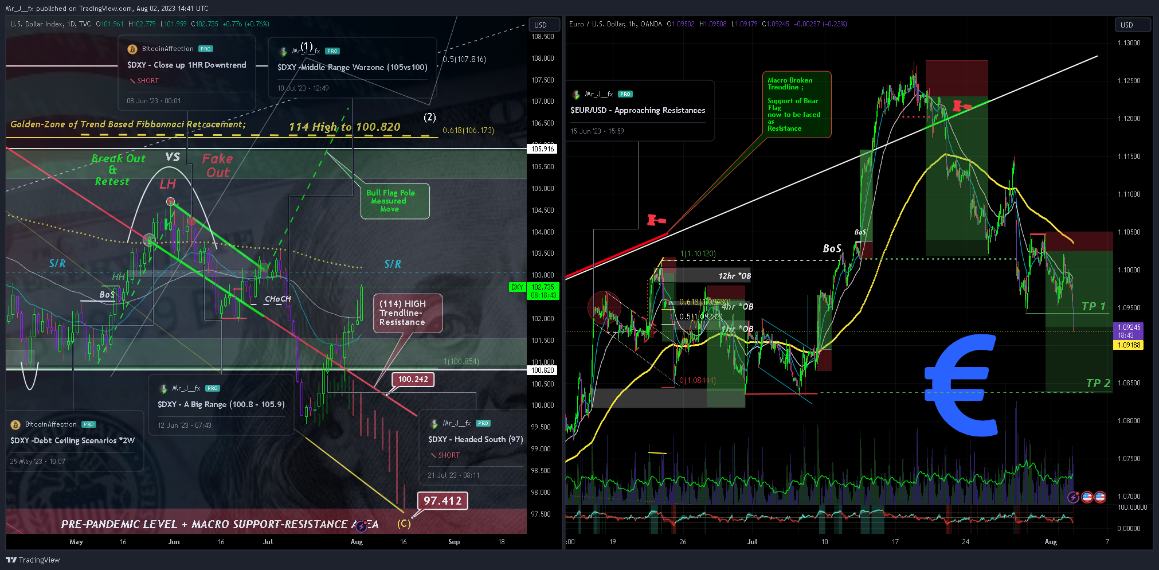Screen dimensions: 1159x570
Task: Click '0.618(106.173)' Fibonacci level label
Action: click(x=468, y=131)
